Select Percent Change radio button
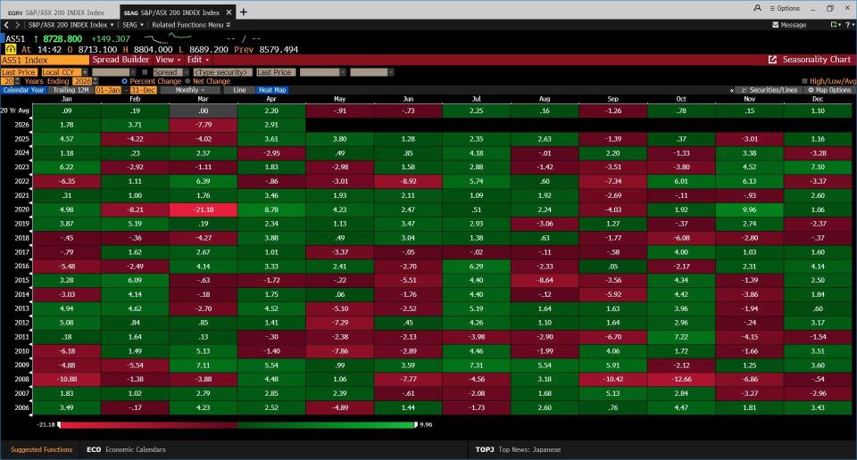The width and height of the screenshot is (857, 460). tap(125, 81)
